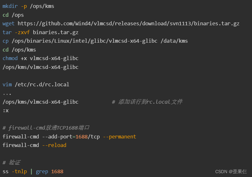Click the :x vim save command
Image resolution: width=252 pixels, height=177 pixels.
click(6, 111)
